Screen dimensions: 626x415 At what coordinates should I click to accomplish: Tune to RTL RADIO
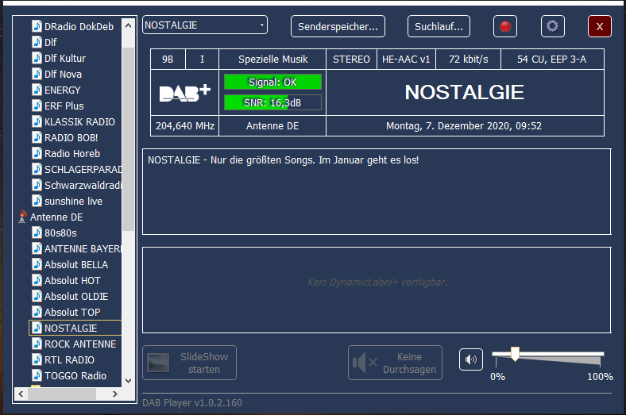pyautogui.click(x=69, y=360)
